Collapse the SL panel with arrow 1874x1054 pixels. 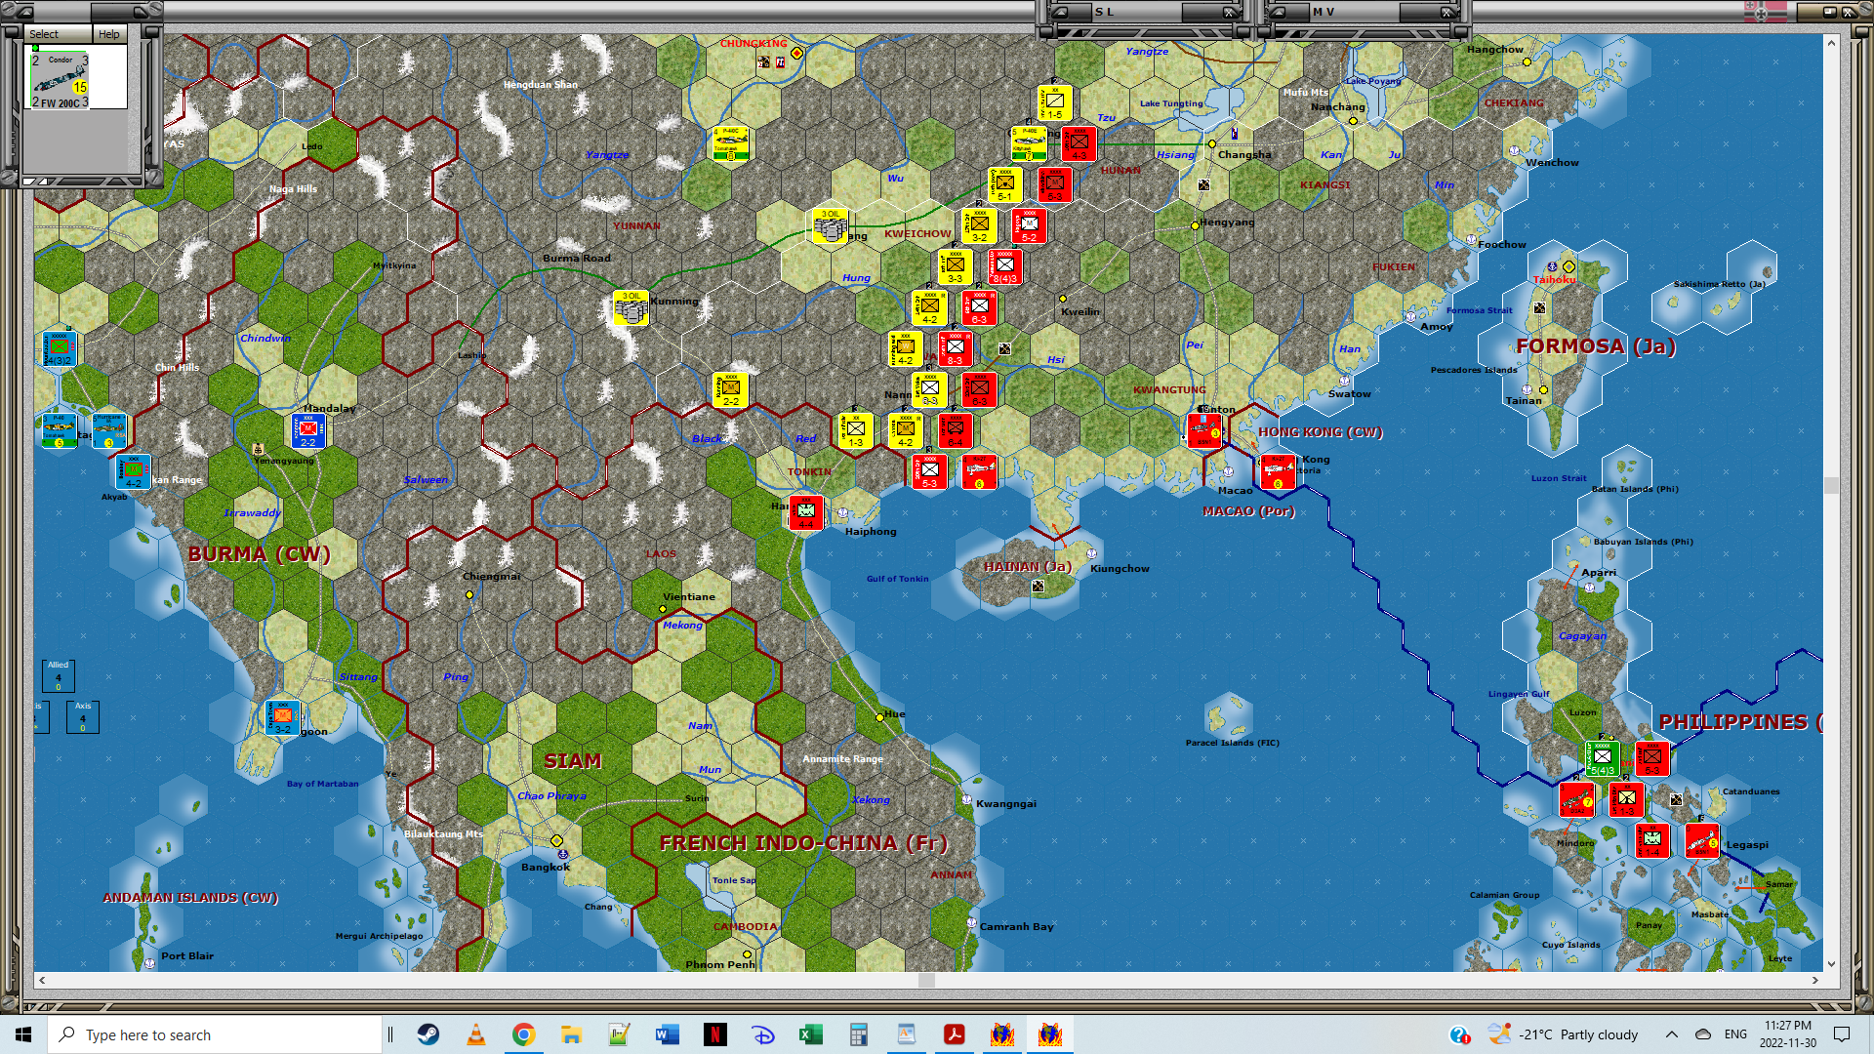click(x=1059, y=12)
